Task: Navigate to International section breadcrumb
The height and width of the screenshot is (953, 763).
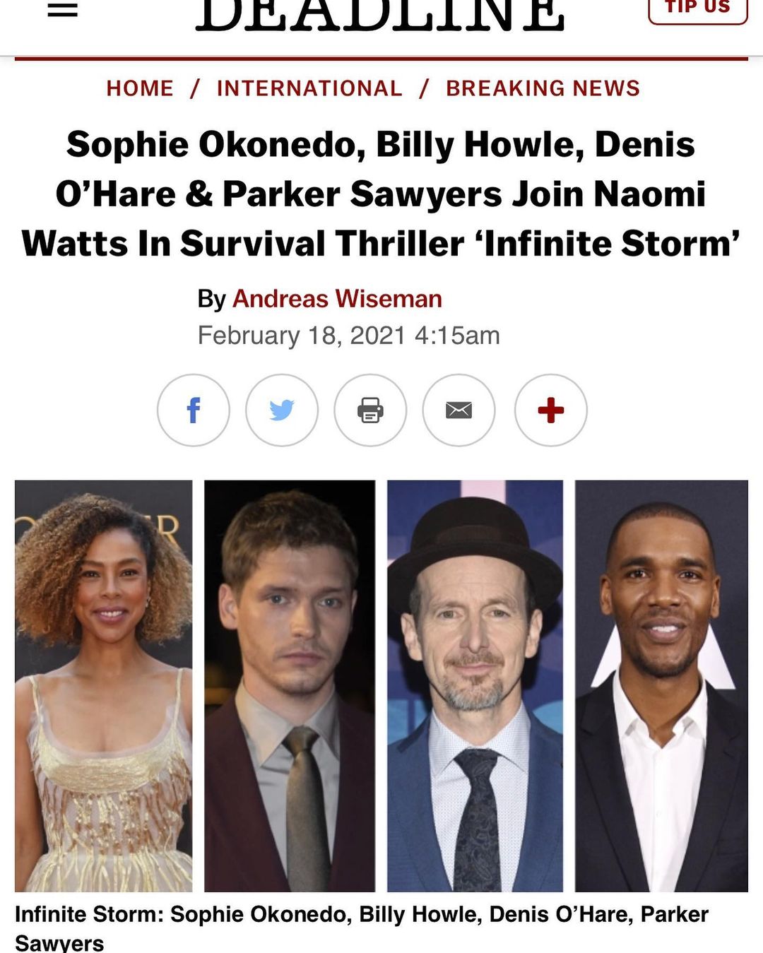Action: [x=309, y=88]
